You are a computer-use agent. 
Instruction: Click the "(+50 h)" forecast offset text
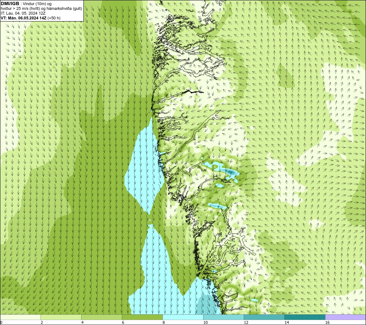[x=54, y=18]
